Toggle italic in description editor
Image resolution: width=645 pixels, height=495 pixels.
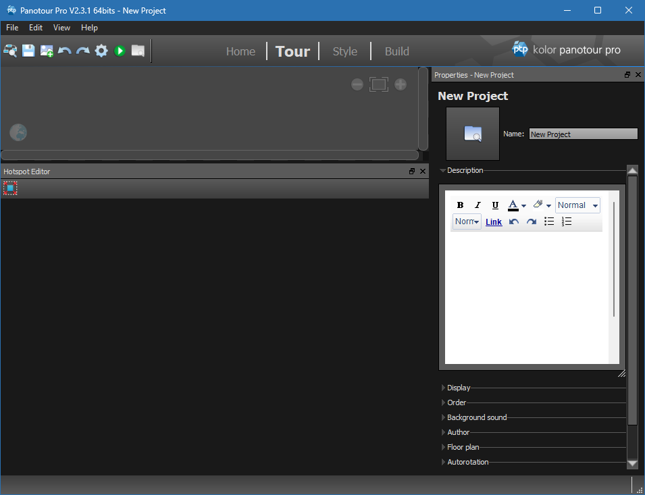pyautogui.click(x=478, y=205)
